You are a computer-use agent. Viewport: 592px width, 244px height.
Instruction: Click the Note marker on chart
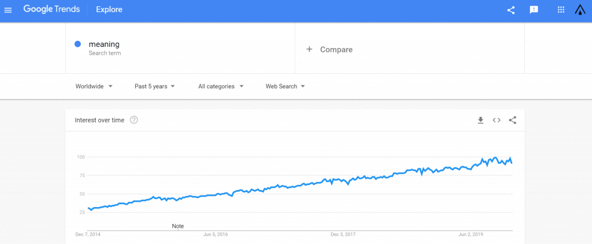(x=178, y=226)
